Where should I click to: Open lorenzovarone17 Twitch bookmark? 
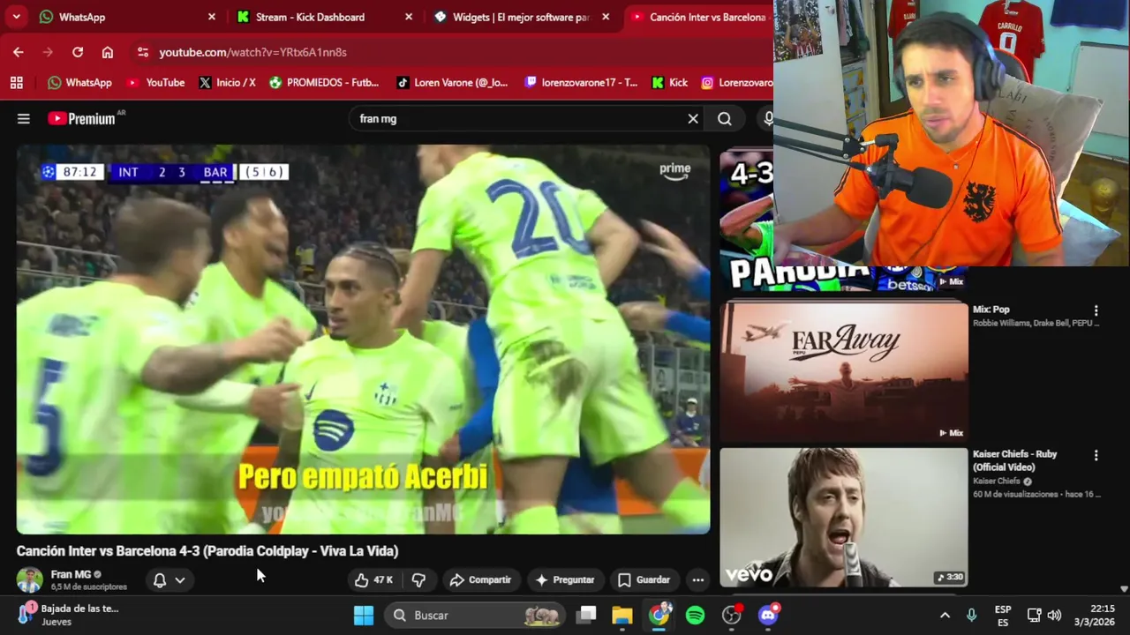click(581, 82)
